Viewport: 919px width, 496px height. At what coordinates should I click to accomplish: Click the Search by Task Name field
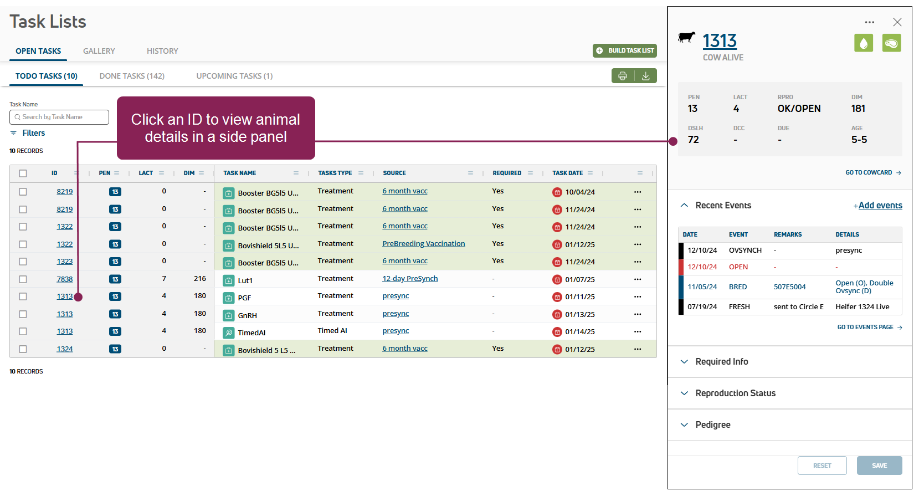60,117
